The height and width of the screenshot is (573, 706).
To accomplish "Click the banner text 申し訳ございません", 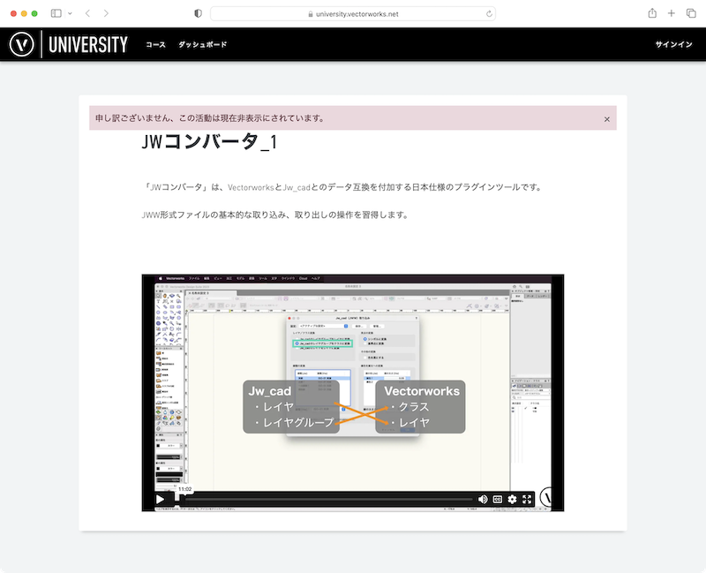I will (210, 118).
